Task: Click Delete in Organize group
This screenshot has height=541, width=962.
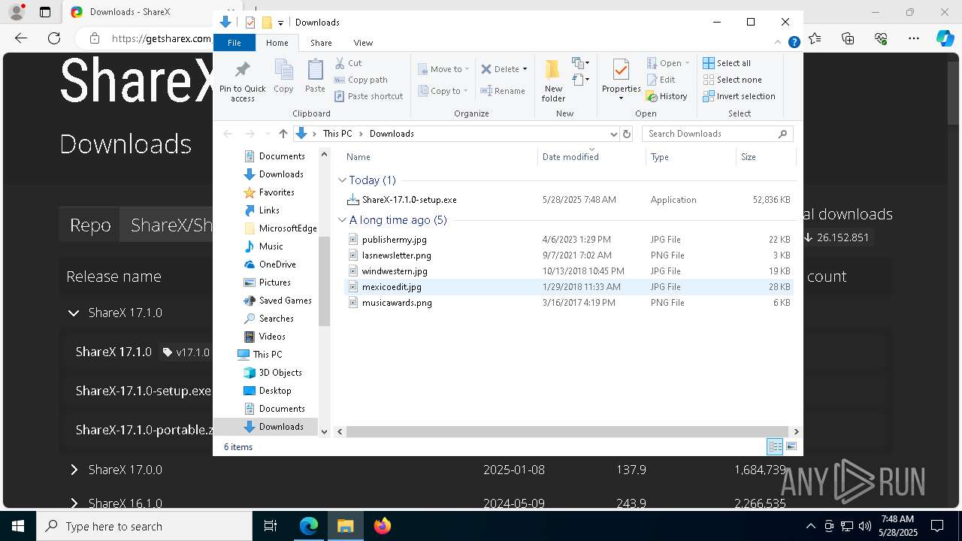Action: click(x=500, y=69)
